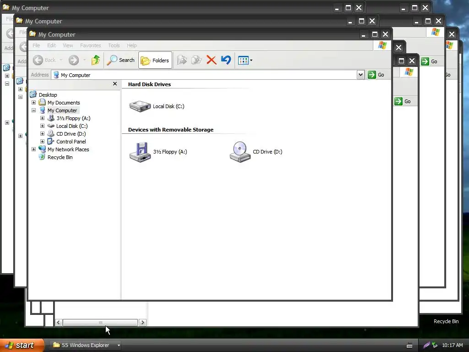Expand 3½ Floppy (A:) tree node
The width and height of the screenshot is (469, 352).
[42, 118]
